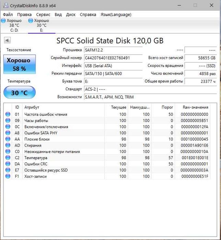
Task: Click the blue status icon for disk E:
Action: click(x=31, y=21)
